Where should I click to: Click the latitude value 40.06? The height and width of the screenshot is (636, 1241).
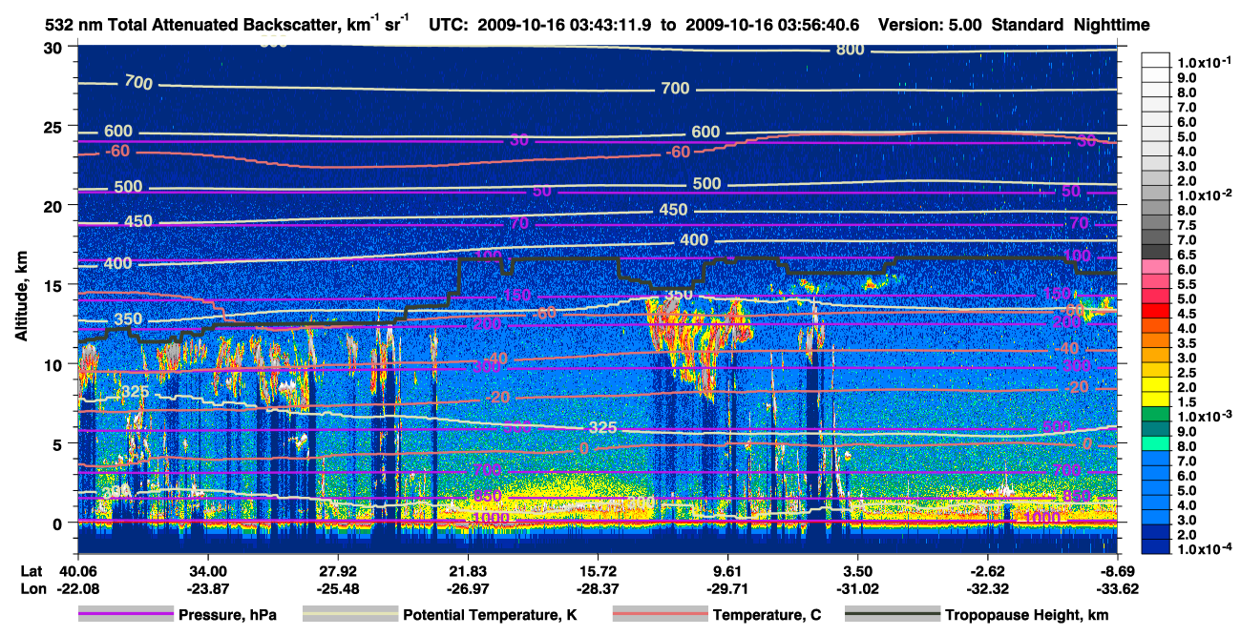78,570
